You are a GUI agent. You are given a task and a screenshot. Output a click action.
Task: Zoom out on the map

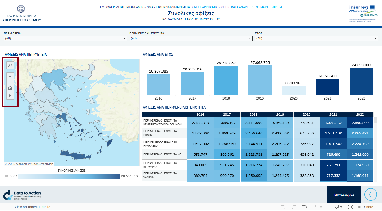pos(10,82)
